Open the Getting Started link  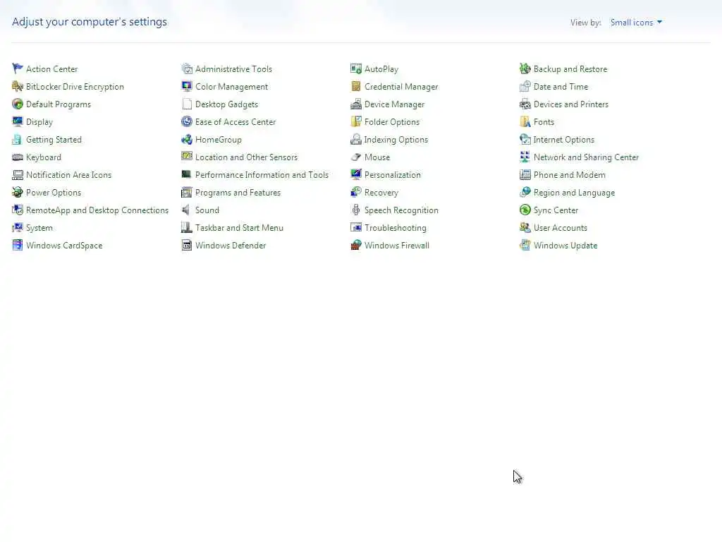pyautogui.click(x=54, y=140)
